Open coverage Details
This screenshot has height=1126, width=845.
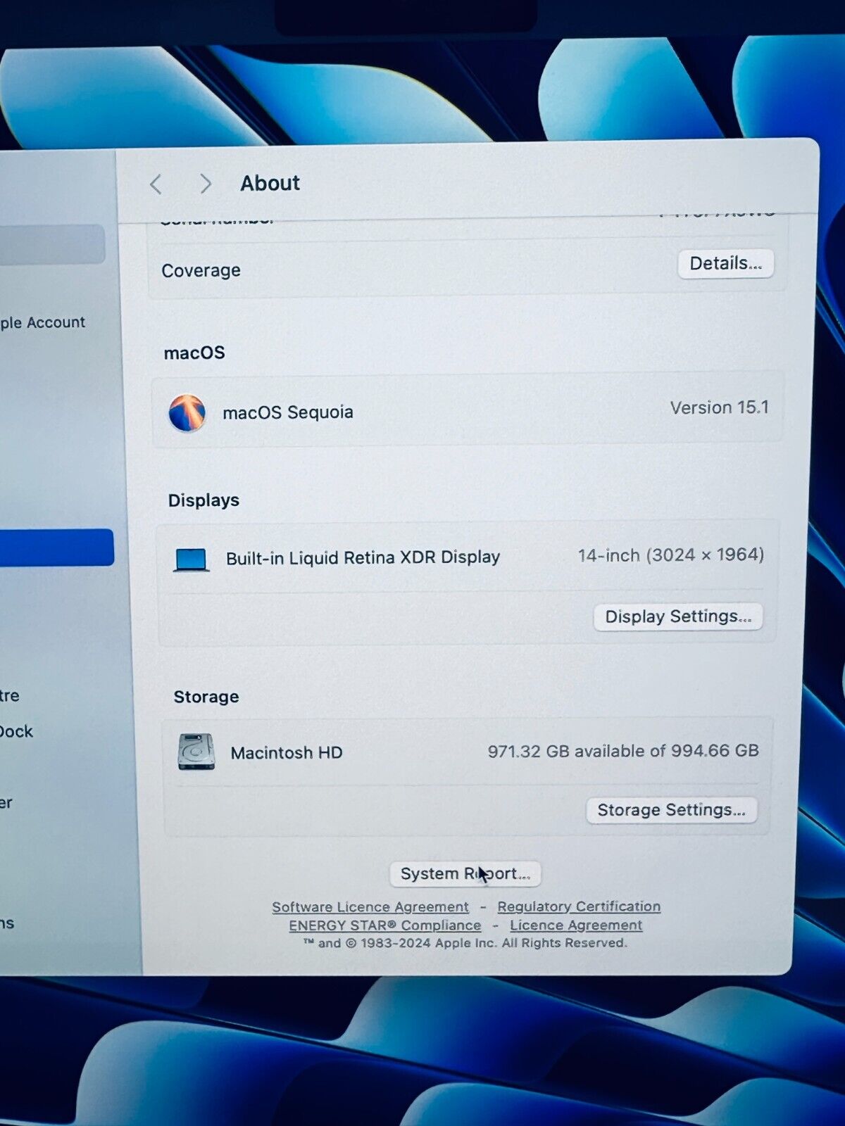tap(725, 264)
